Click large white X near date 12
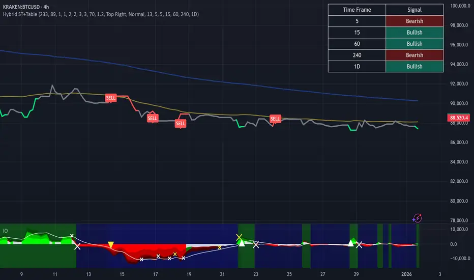 pos(77,246)
